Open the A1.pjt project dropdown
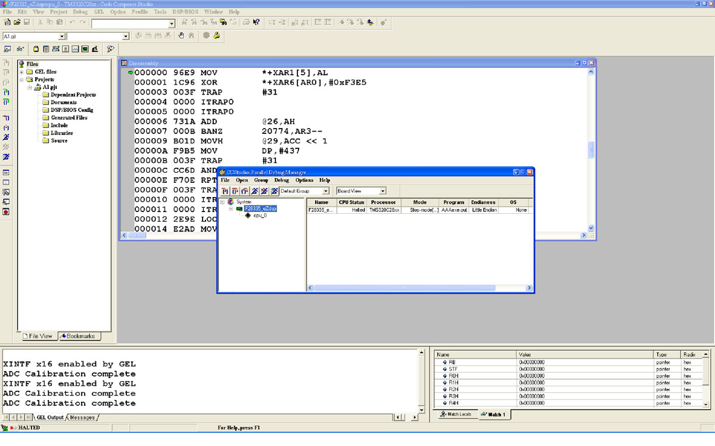The width and height of the screenshot is (715, 446). pos(62,36)
